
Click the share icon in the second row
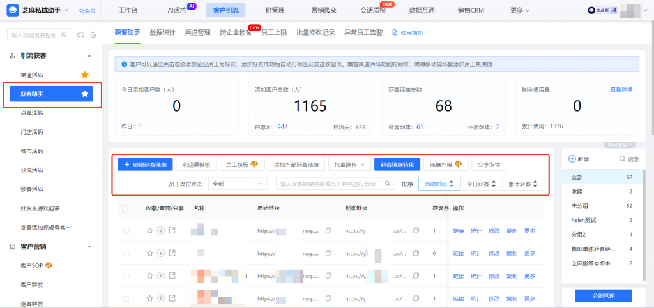(172, 253)
